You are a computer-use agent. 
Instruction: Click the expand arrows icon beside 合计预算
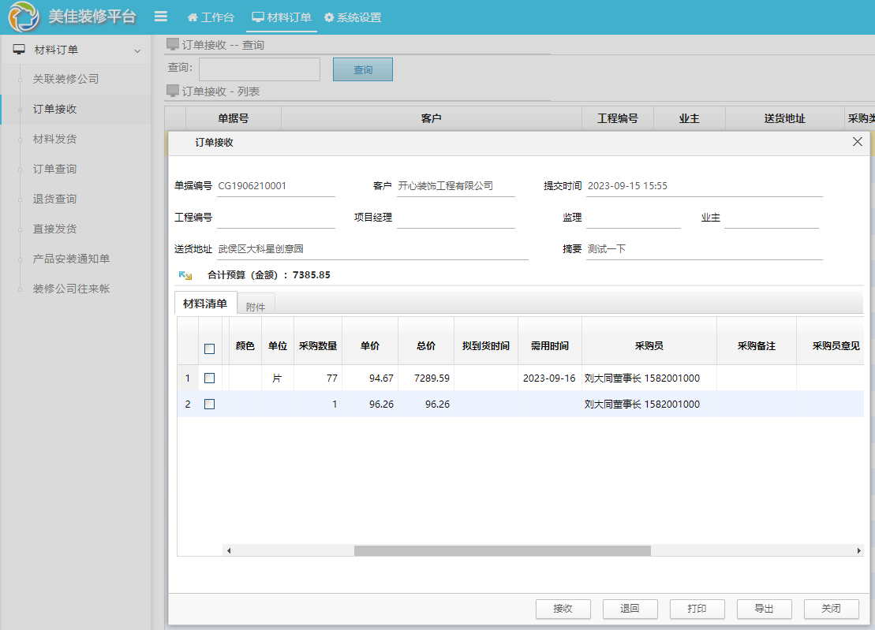coord(185,275)
